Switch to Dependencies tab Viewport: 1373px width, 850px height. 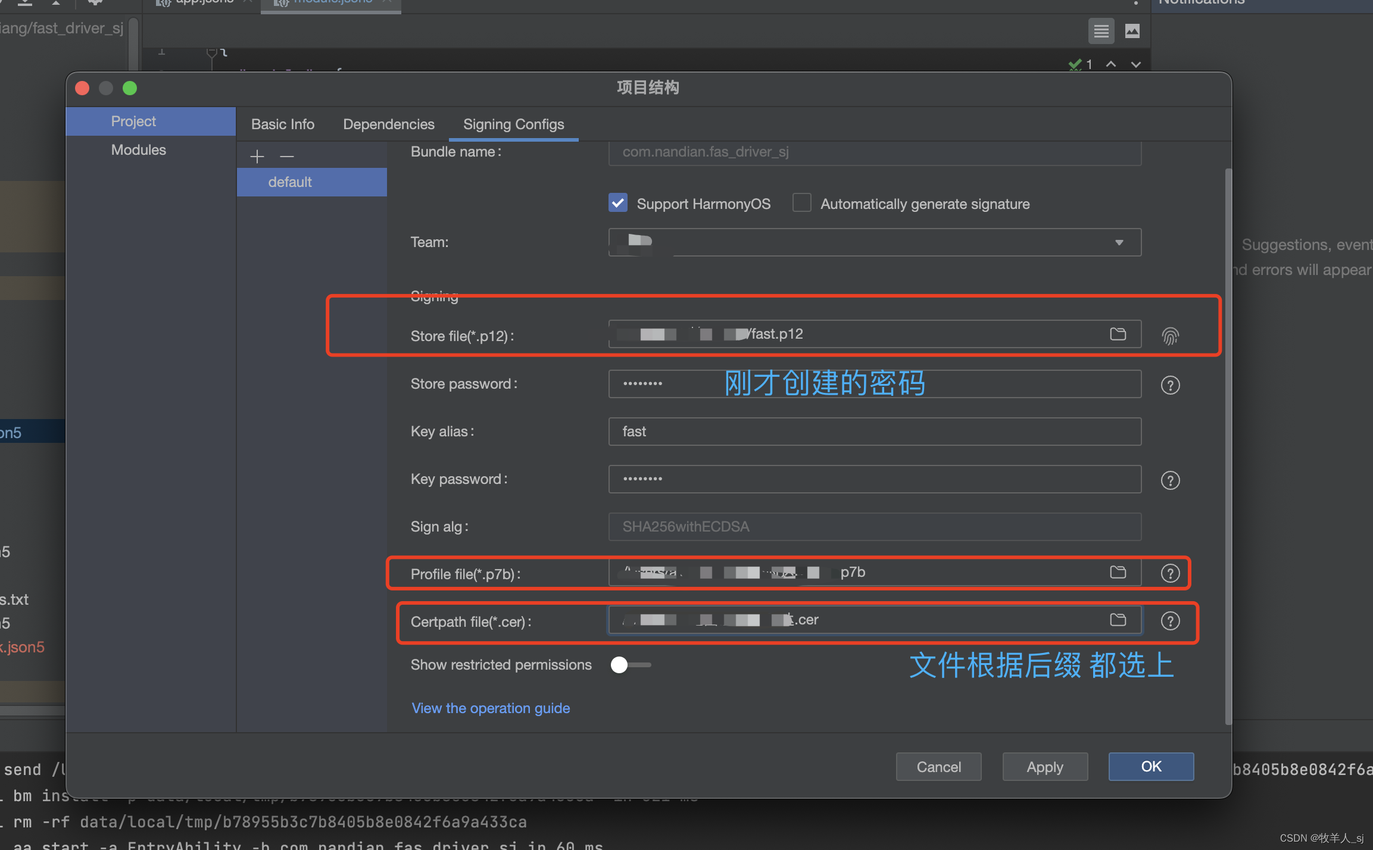[x=388, y=124]
